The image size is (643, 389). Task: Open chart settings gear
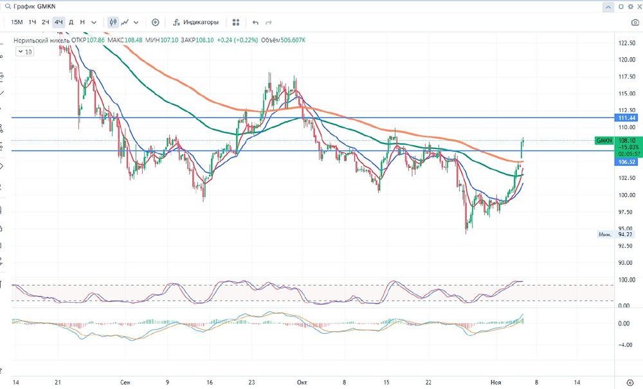click(x=631, y=6)
